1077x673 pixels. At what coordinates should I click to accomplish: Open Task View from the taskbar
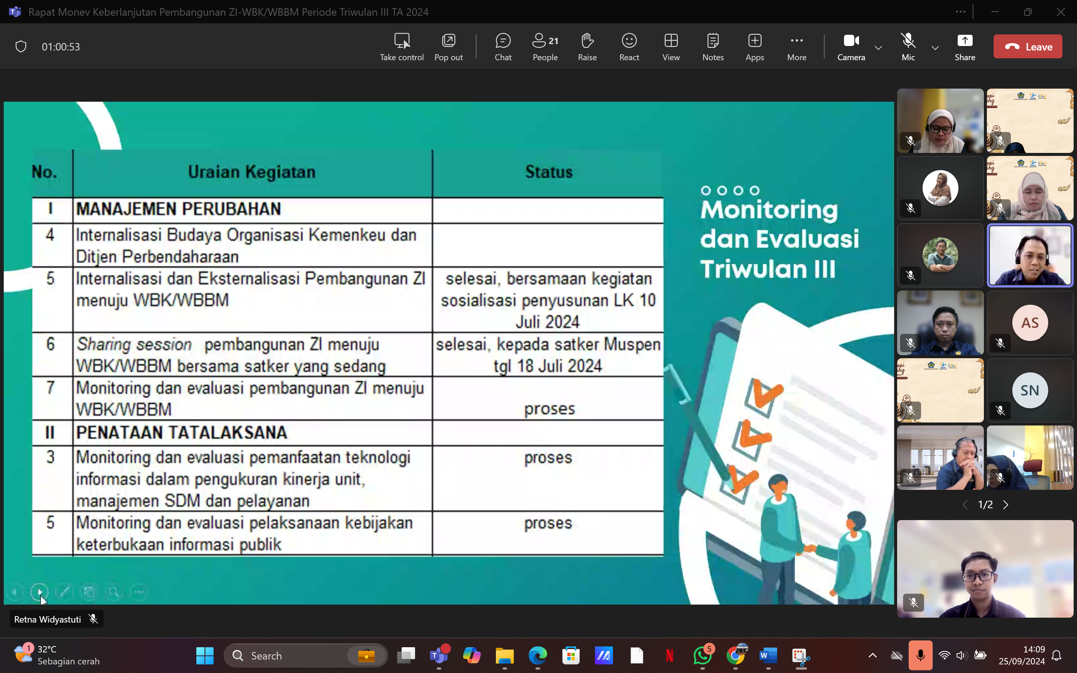click(x=406, y=656)
